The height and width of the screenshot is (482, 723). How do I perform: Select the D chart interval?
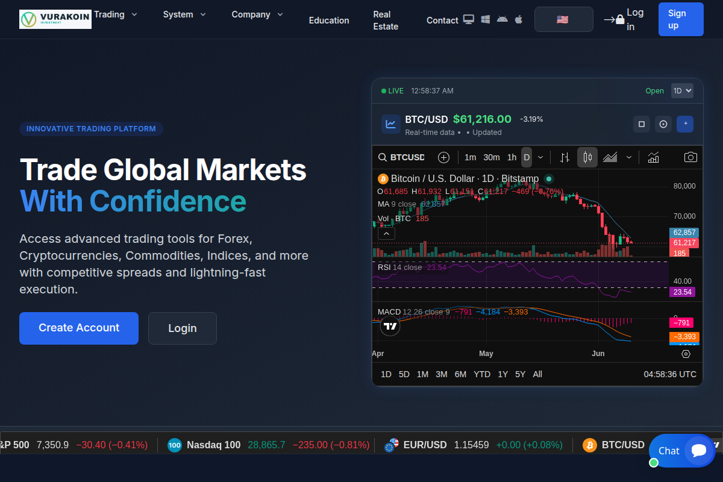[527, 157]
